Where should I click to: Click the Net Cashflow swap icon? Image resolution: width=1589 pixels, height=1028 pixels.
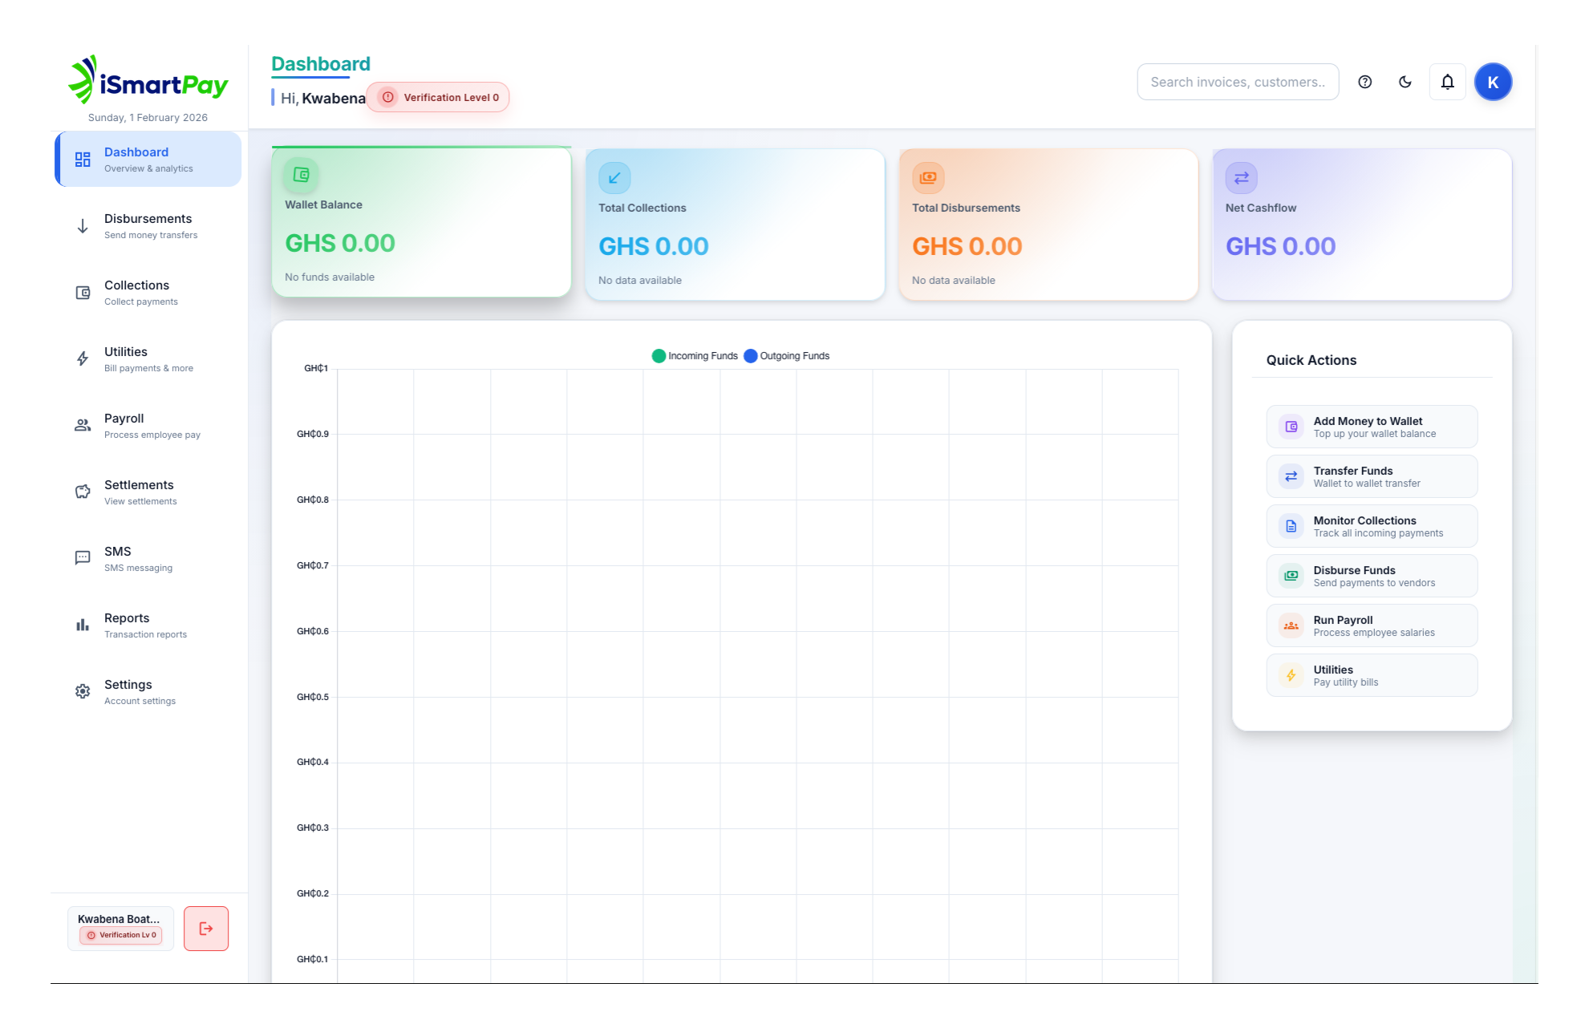(x=1241, y=178)
